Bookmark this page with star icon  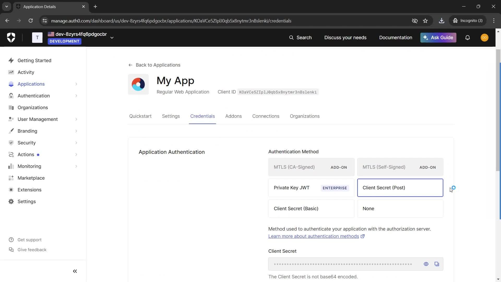pyautogui.click(x=425, y=21)
